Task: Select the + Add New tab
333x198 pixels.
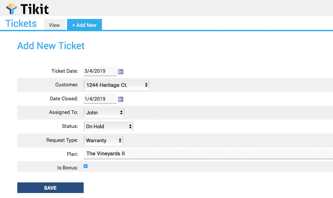Action: (84, 25)
